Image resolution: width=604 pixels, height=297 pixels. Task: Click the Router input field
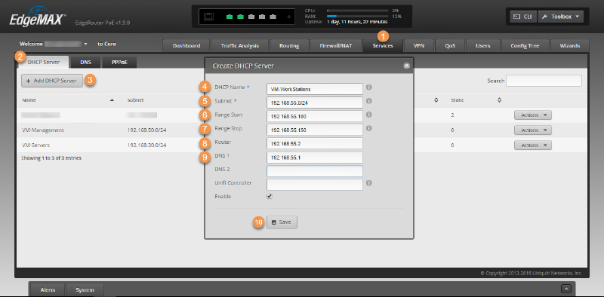click(315, 143)
